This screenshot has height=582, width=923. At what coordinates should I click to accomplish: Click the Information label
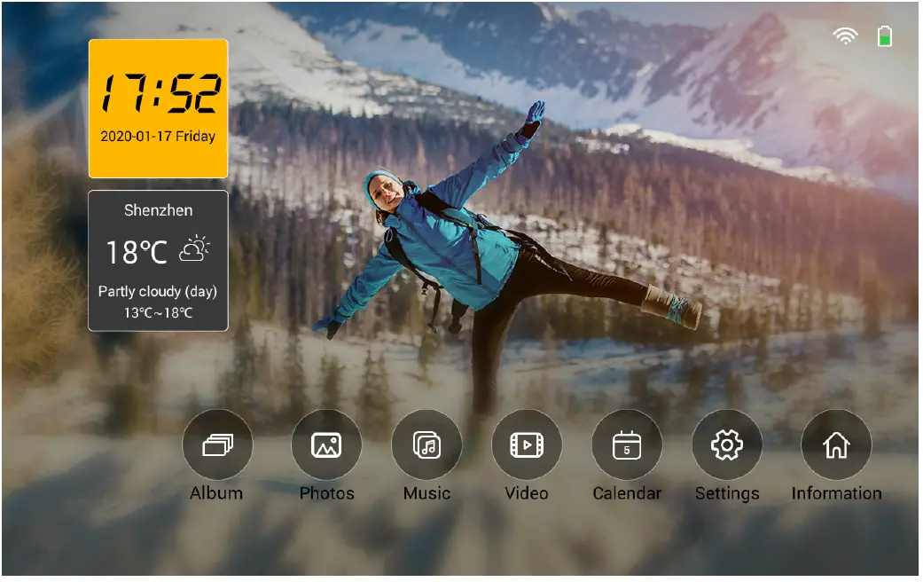(x=836, y=493)
